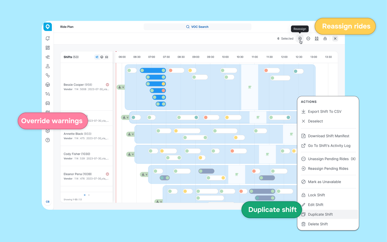The height and width of the screenshot is (242, 387).
Task: Expand wheelchair vehicle tag on Bessie Cooper row
Action: coord(121,87)
